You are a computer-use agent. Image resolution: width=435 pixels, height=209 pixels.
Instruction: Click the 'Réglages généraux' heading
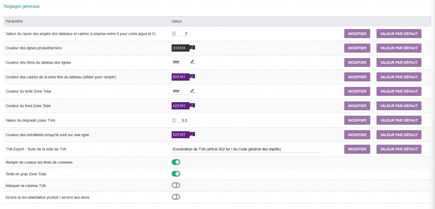click(x=22, y=7)
